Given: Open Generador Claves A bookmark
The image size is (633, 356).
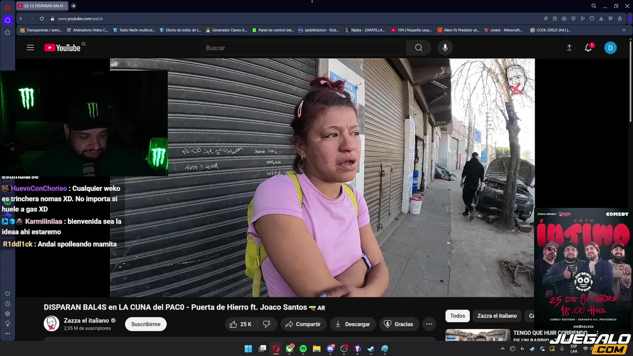Looking at the screenshot, I should [226, 30].
